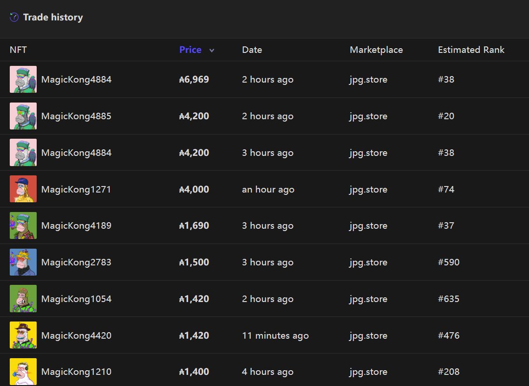
Task: Open the MagicKong1210 thumbnail image
Action: (x=23, y=372)
